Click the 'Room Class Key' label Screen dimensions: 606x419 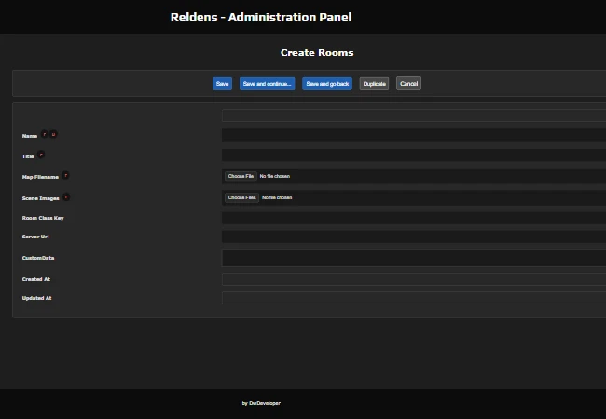pyautogui.click(x=43, y=218)
